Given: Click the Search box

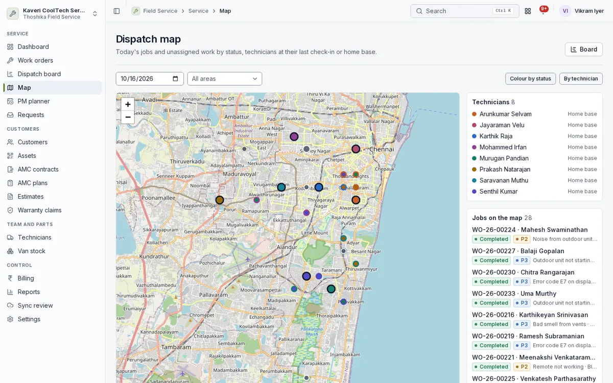Looking at the screenshot, I should tap(464, 11).
